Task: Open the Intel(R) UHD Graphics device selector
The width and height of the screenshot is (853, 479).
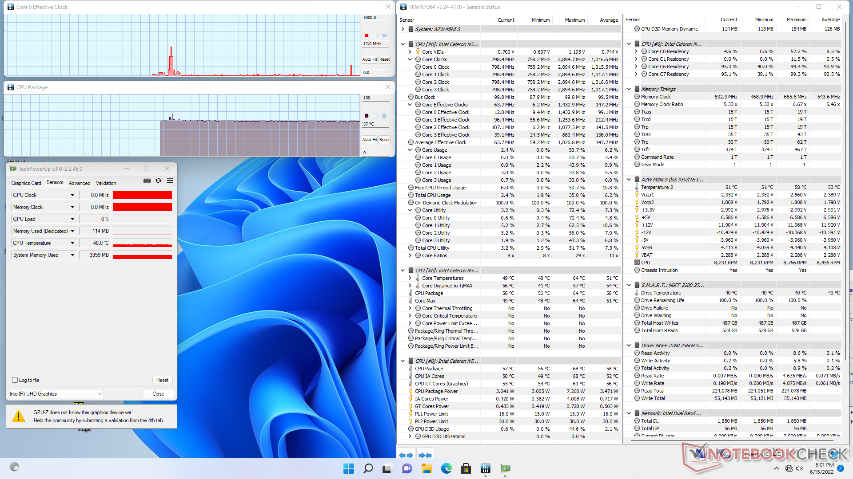Action: 56,394
